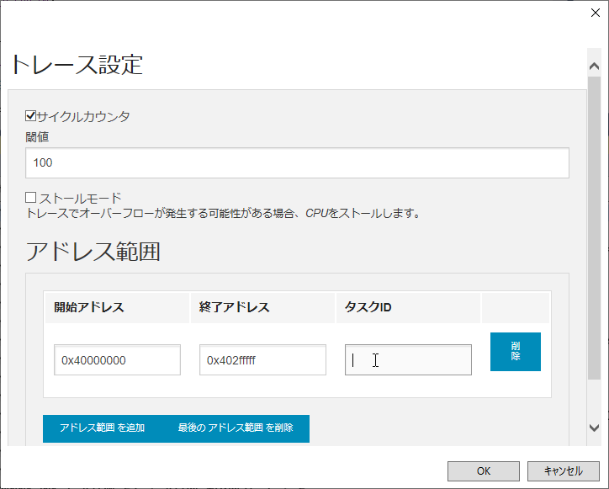Image resolution: width=609 pixels, height=489 pixels.
Task: Click the 開始アドレス column header
Action: click(x=89, y=307)
